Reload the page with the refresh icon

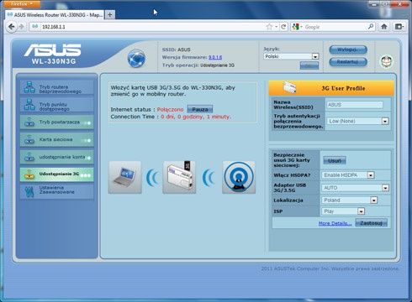coord(283,27)
